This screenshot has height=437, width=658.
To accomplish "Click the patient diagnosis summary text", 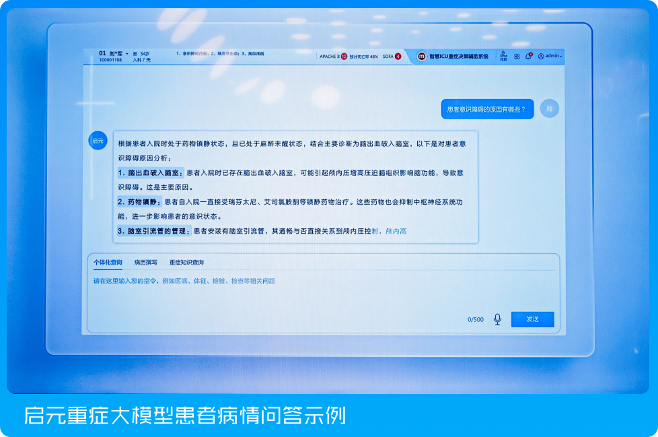I will 220,53.
